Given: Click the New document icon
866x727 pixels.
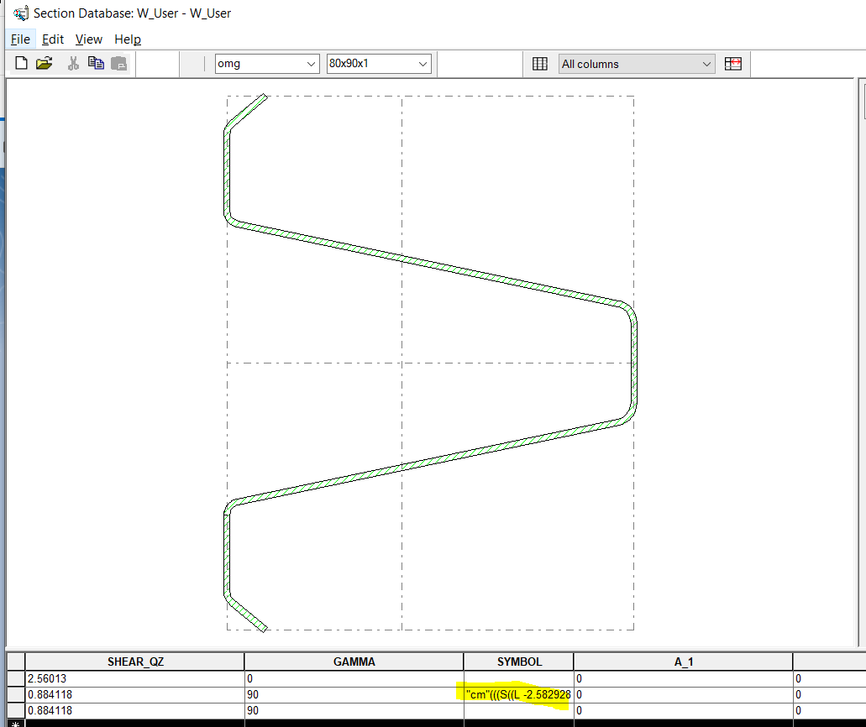Looking at the screenshot, I should 22,64.
